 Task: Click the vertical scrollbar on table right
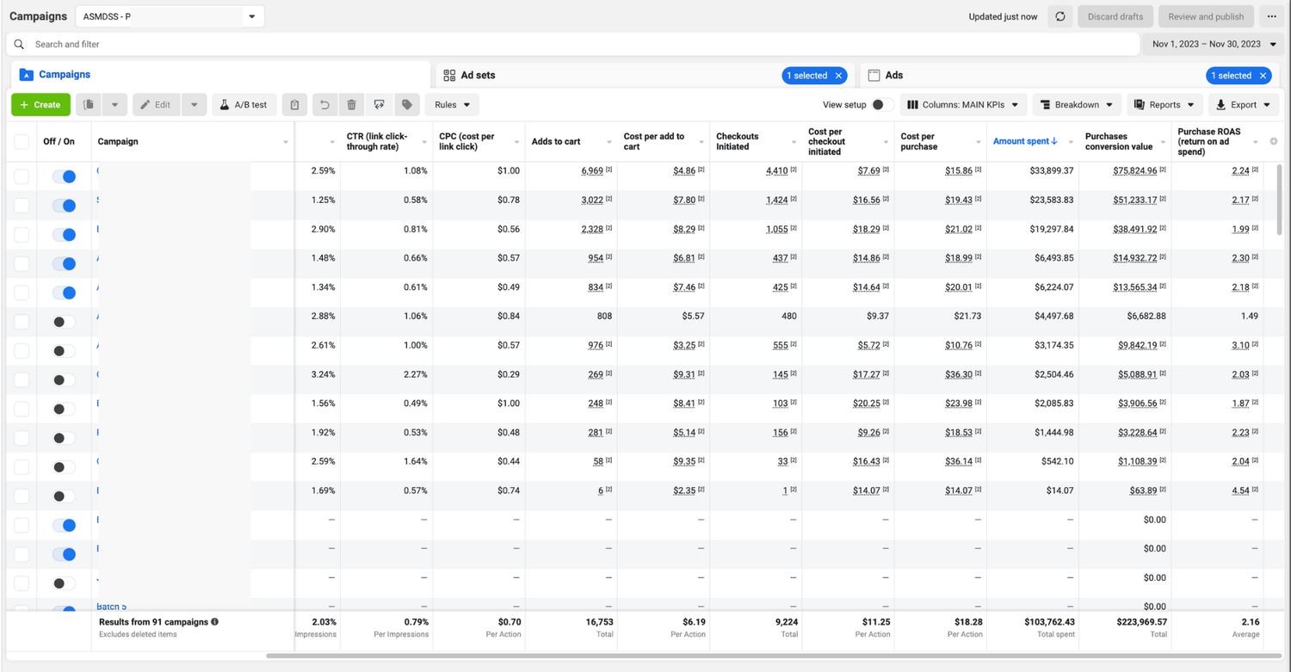coord(1279,198)
